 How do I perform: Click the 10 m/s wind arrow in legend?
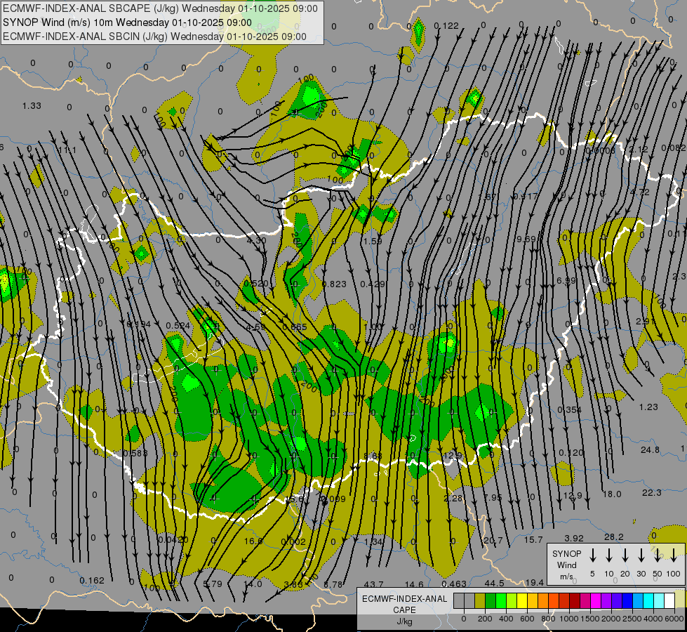[x=608, y=555]
